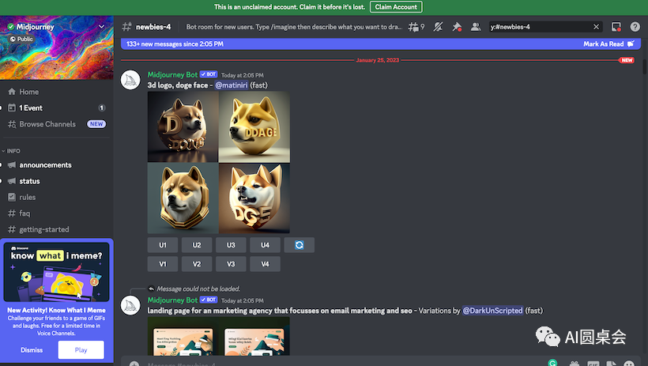The image size is (648, 366).
Task: Click Midjourney Bot avatar on landing page message
Action: tap(130, 305)
